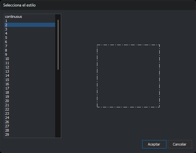
Task: Pick style 27 from the list
Action: [30, 126]
